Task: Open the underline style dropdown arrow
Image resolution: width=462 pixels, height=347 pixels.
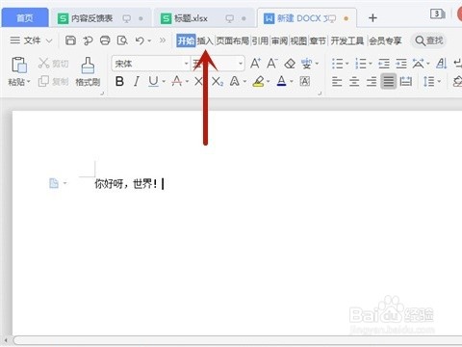Action: pyautogui.click(x=164, y=82)
